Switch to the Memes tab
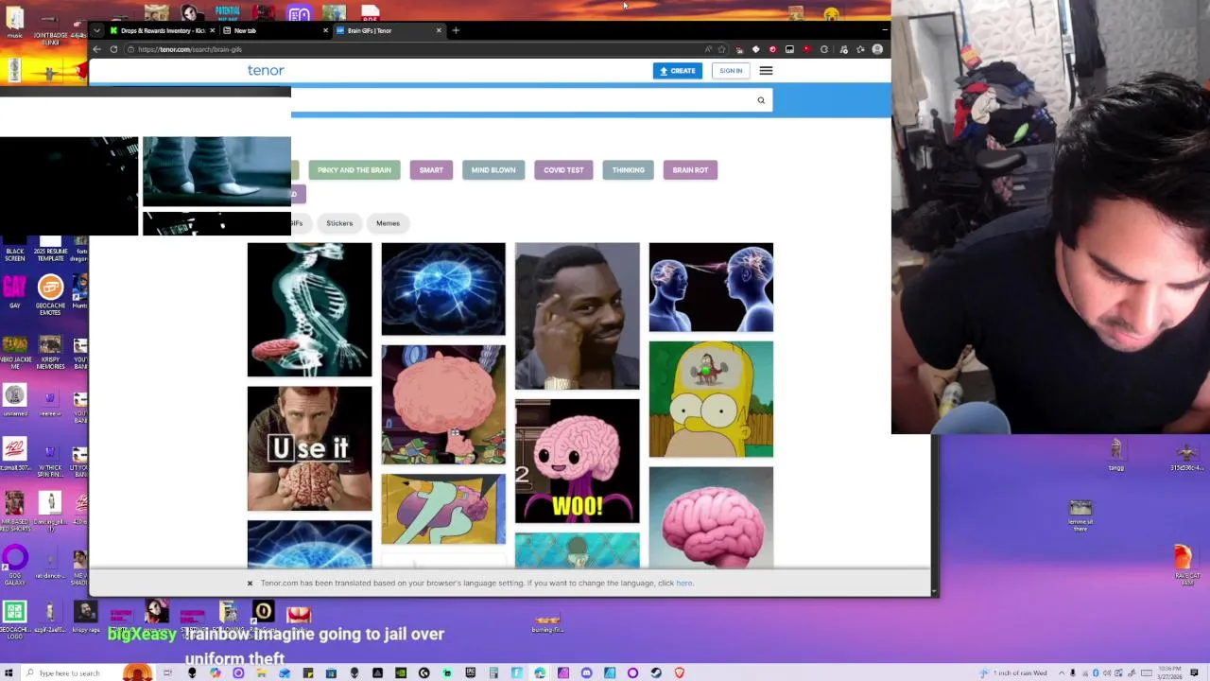This screenshot has height=681, width=1210. point(388,223)
